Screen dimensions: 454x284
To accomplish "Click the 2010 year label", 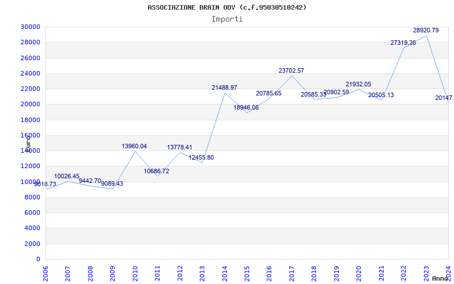I will [x=135, y=273].
